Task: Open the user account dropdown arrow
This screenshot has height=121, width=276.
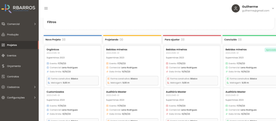Action: (273, 8)
